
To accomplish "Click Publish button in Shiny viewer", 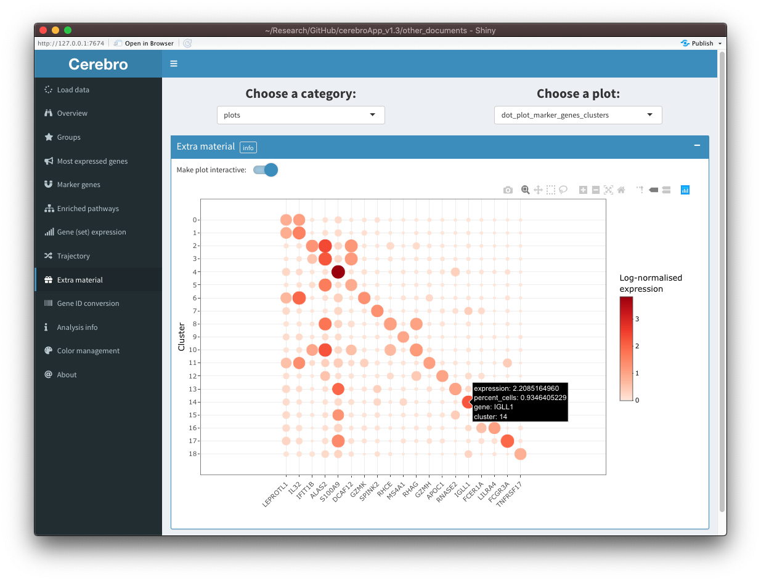I will pyautogui.click(x=697, y=43).
